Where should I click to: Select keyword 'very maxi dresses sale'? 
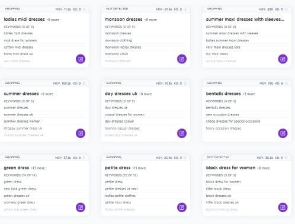(223, 47)
